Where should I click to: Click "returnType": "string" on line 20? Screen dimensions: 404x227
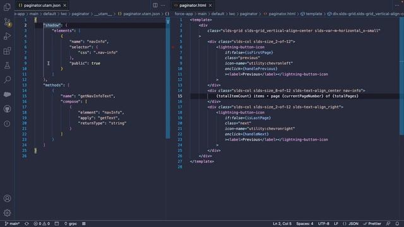coord(102,124)
